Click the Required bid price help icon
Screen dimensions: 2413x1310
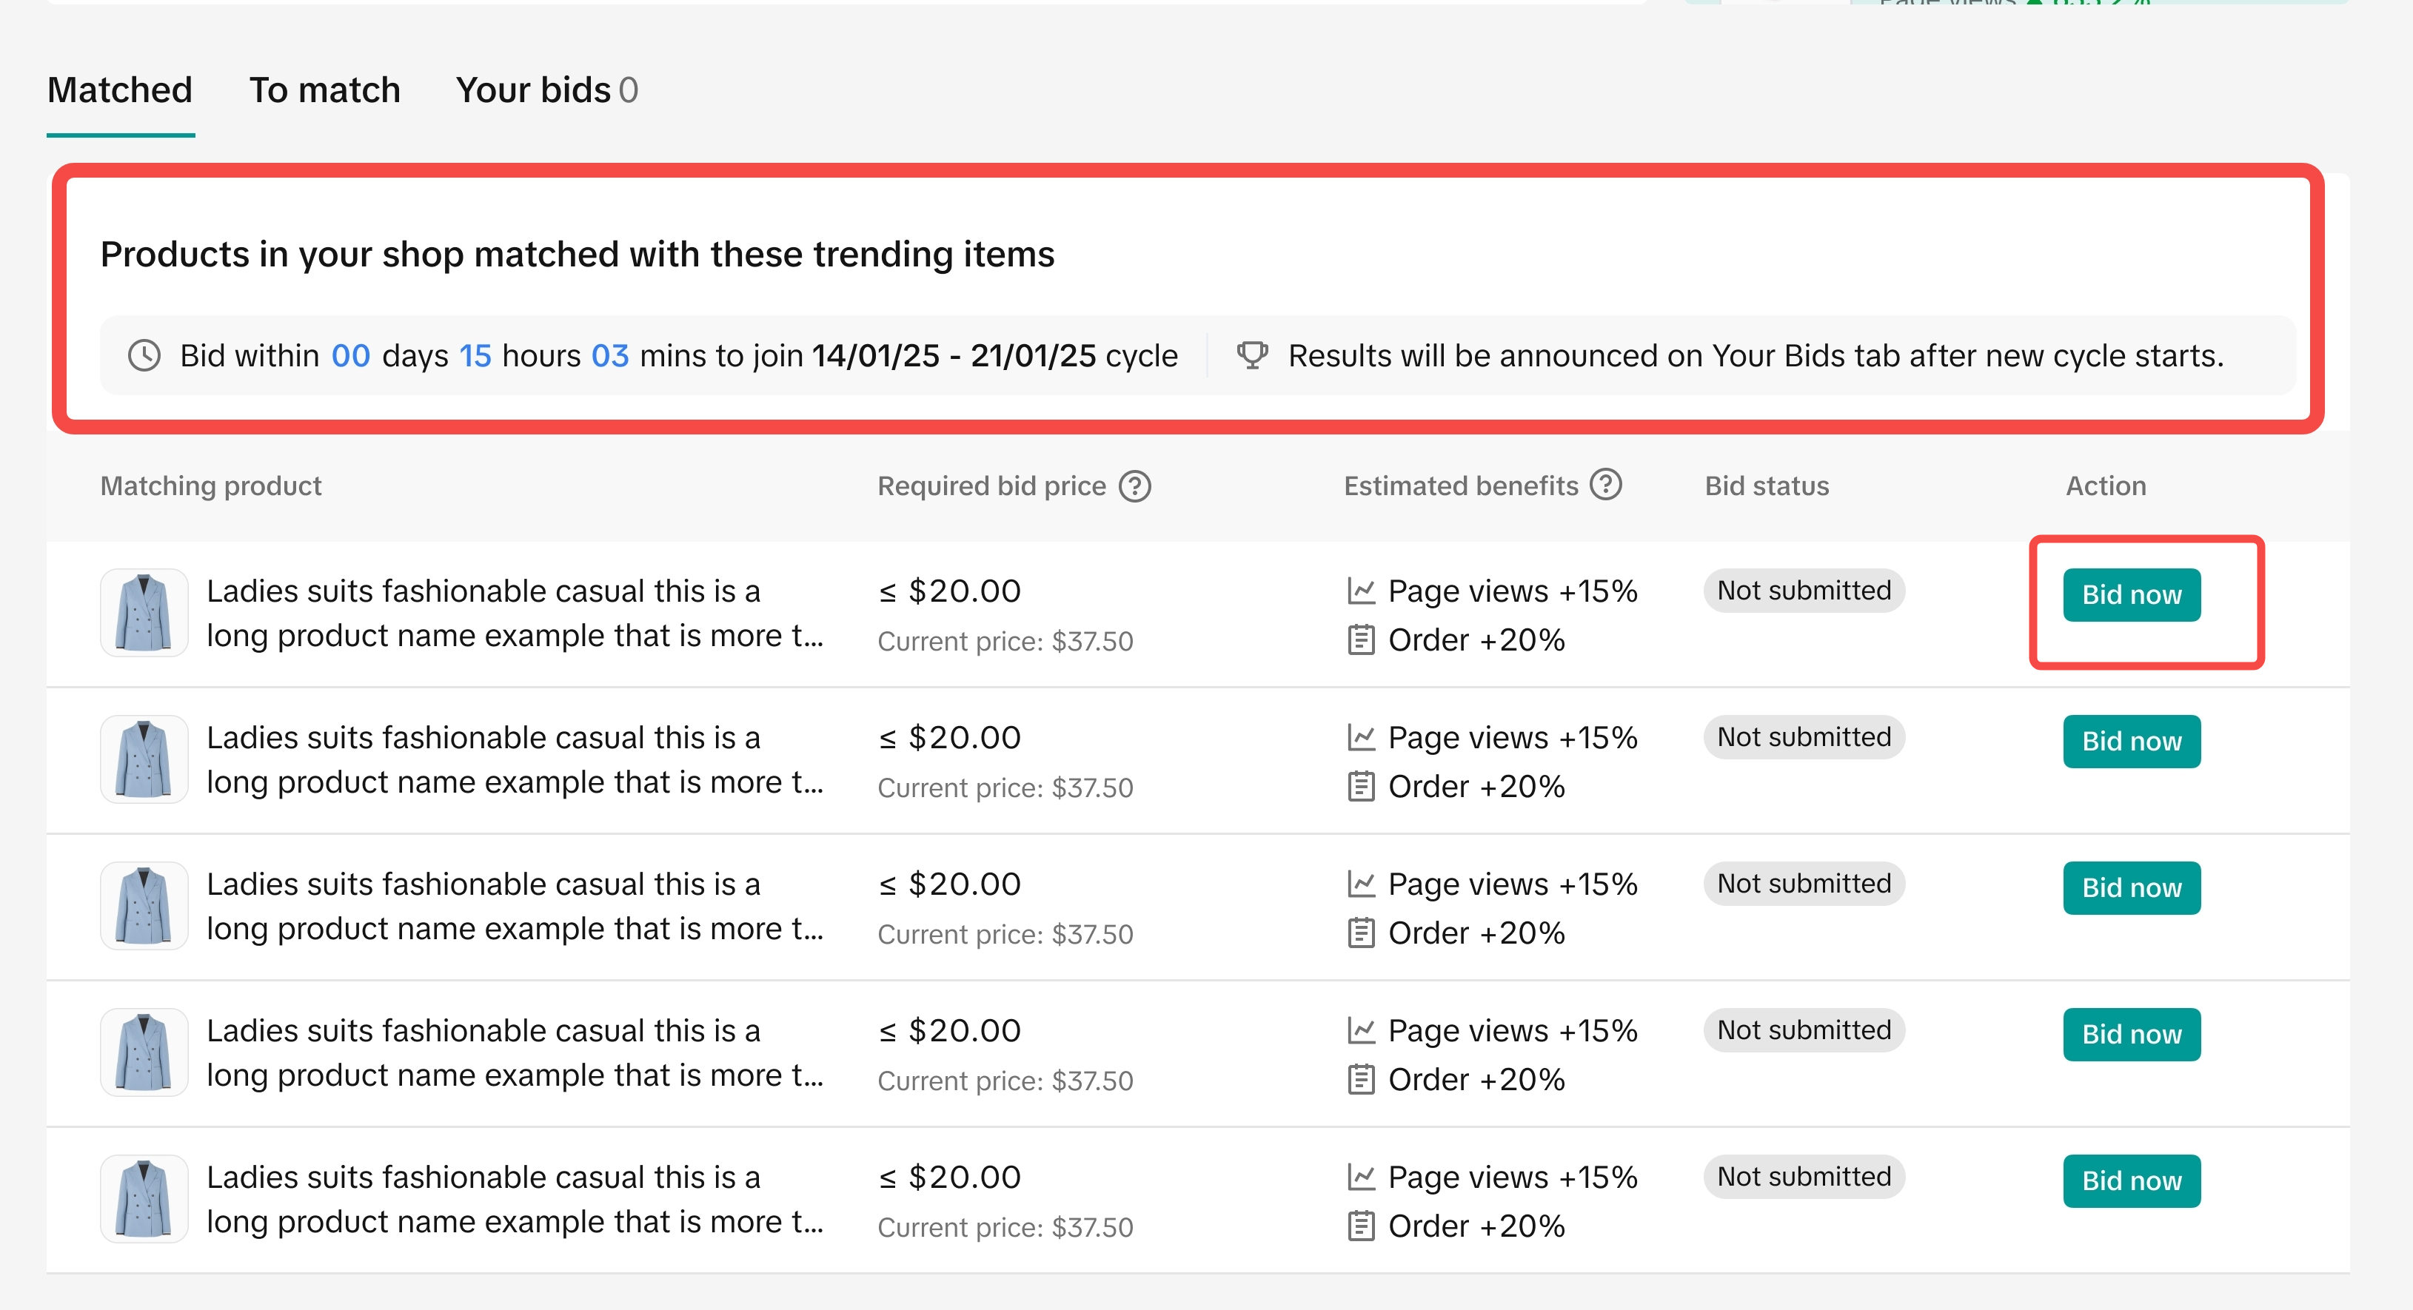tap(1134, 486)
